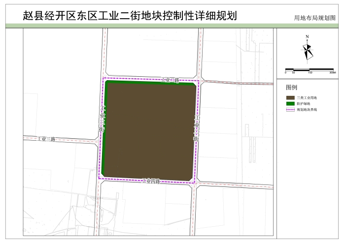Click the large brown industrial parcel on the map
The width and height of the screenshot is (345, 243).
(x=151, y=132)
